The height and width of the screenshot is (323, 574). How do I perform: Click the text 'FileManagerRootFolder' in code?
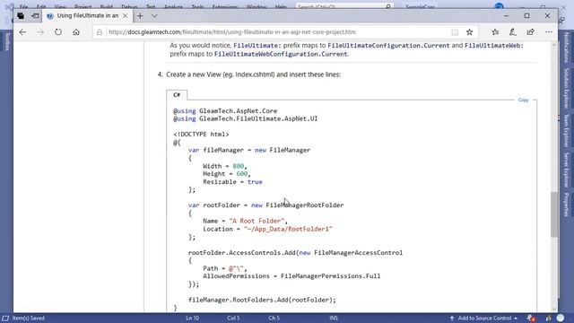(305, 205)
